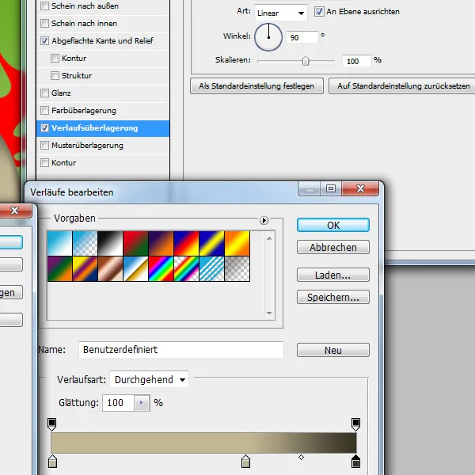
Task: Click the gradient midpoint diamond marker
Action: click(x=301, y=457)
